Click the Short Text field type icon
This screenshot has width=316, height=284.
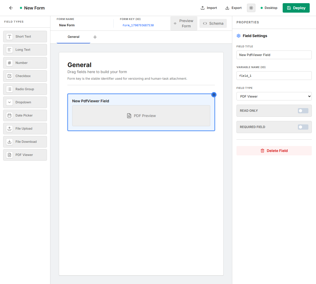point(9,37)
